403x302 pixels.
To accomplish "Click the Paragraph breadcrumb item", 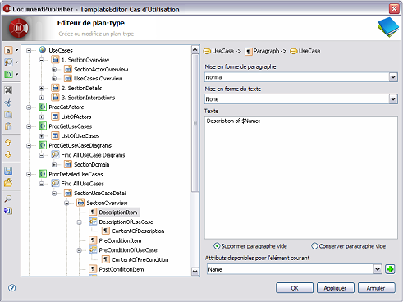I will [265, 51].
